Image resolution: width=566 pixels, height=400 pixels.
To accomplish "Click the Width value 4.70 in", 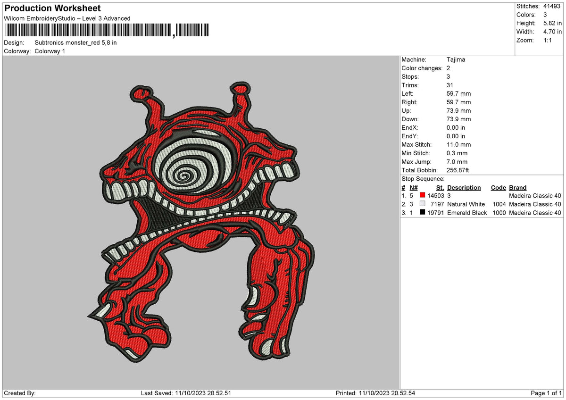I will point(553,32).
